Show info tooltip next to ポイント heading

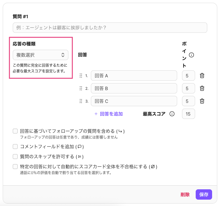(x=191, y=55)
